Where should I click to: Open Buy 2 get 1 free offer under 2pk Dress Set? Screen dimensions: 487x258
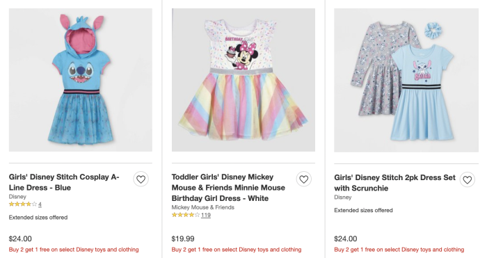399,250
